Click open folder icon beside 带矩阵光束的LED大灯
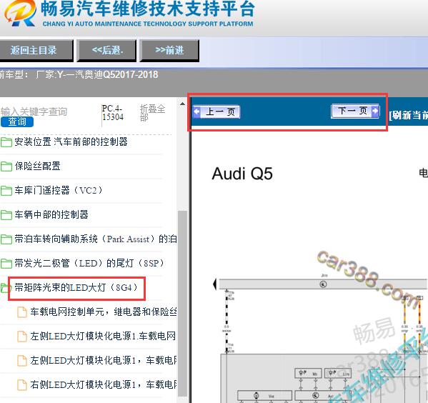This screenshot has height=403, width=428. coord(5,288)
